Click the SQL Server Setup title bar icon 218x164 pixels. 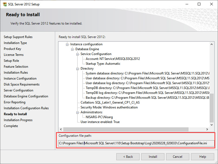(x=4, y=4)
